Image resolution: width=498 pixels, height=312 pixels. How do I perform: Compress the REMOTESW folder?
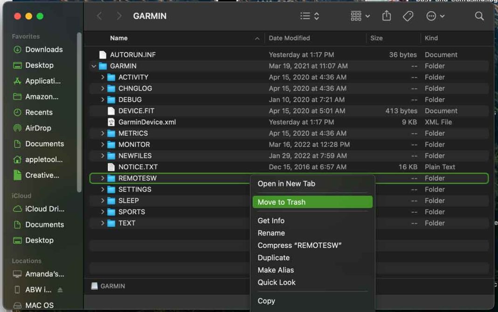tap(298, 245)
